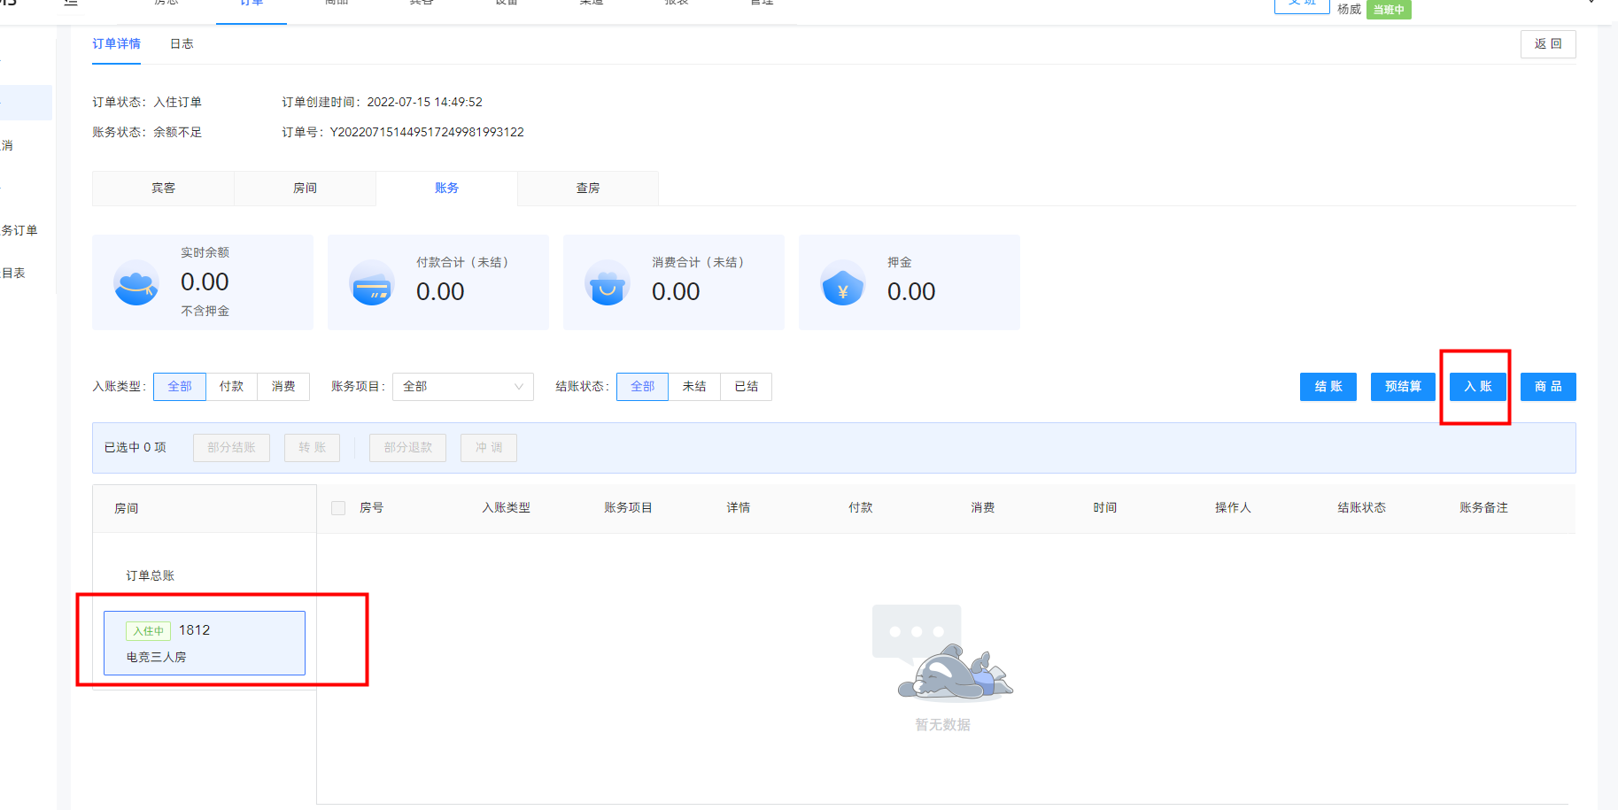Click the 入住订单 status text
Viewport: 1618px width, 810px height.
177,102
